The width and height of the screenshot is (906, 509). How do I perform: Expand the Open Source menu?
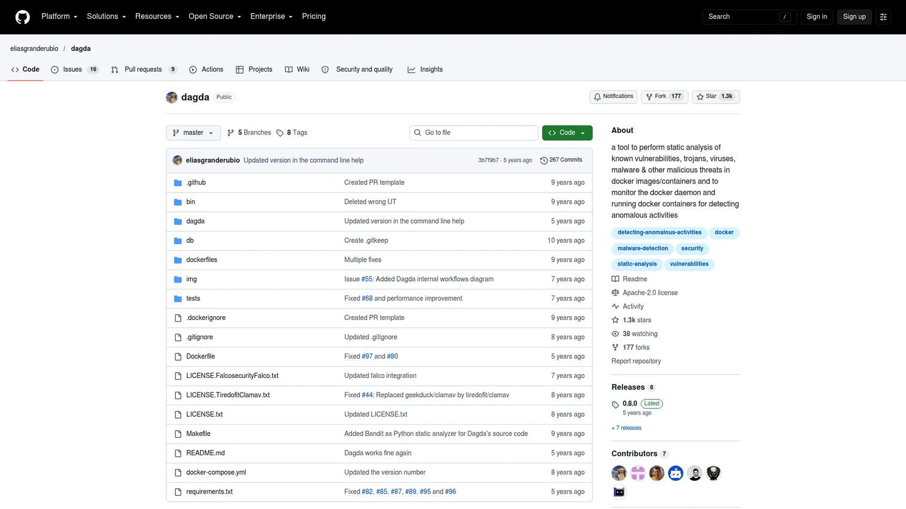point(215,17)
